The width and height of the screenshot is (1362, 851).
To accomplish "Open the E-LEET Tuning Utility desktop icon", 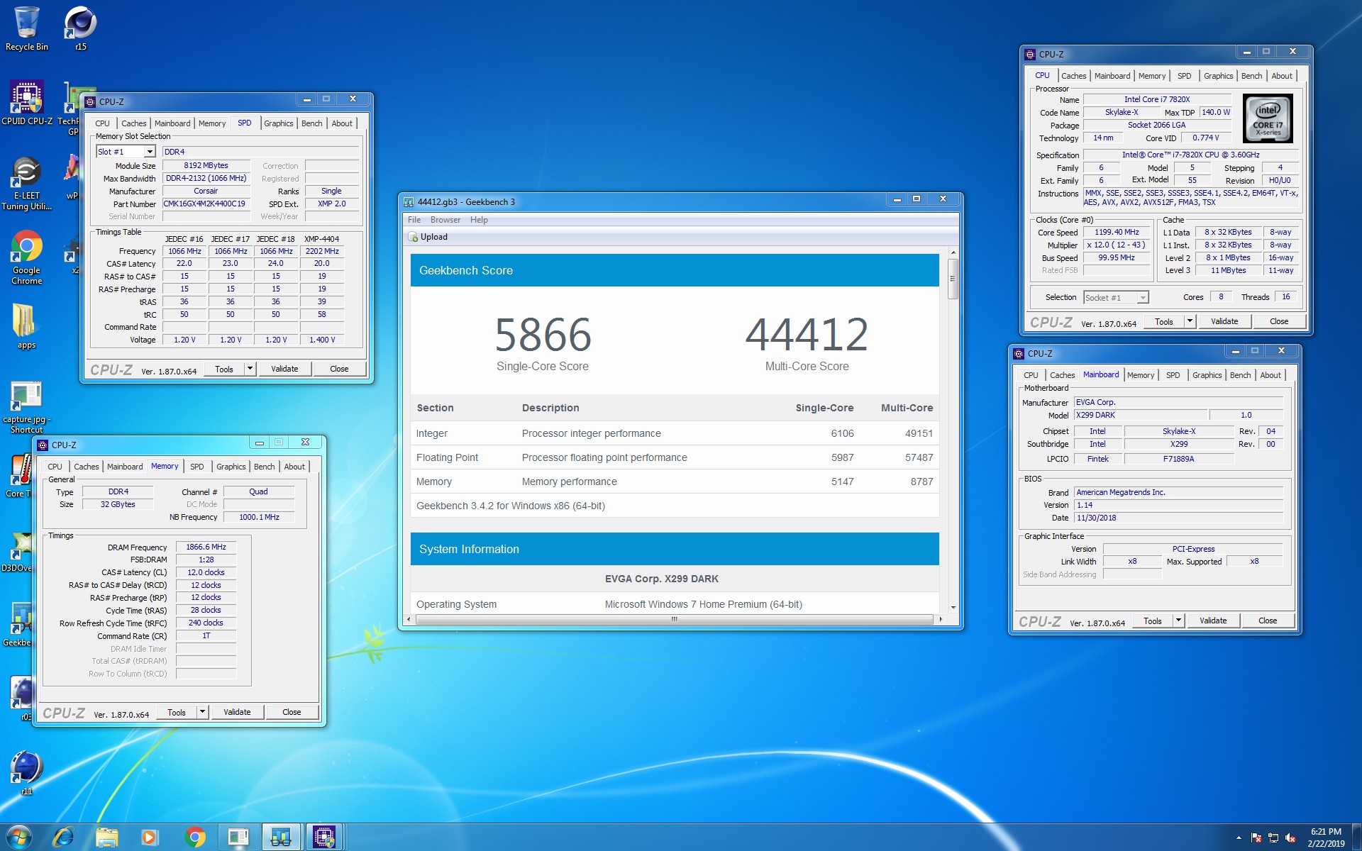I will [27, 183].
